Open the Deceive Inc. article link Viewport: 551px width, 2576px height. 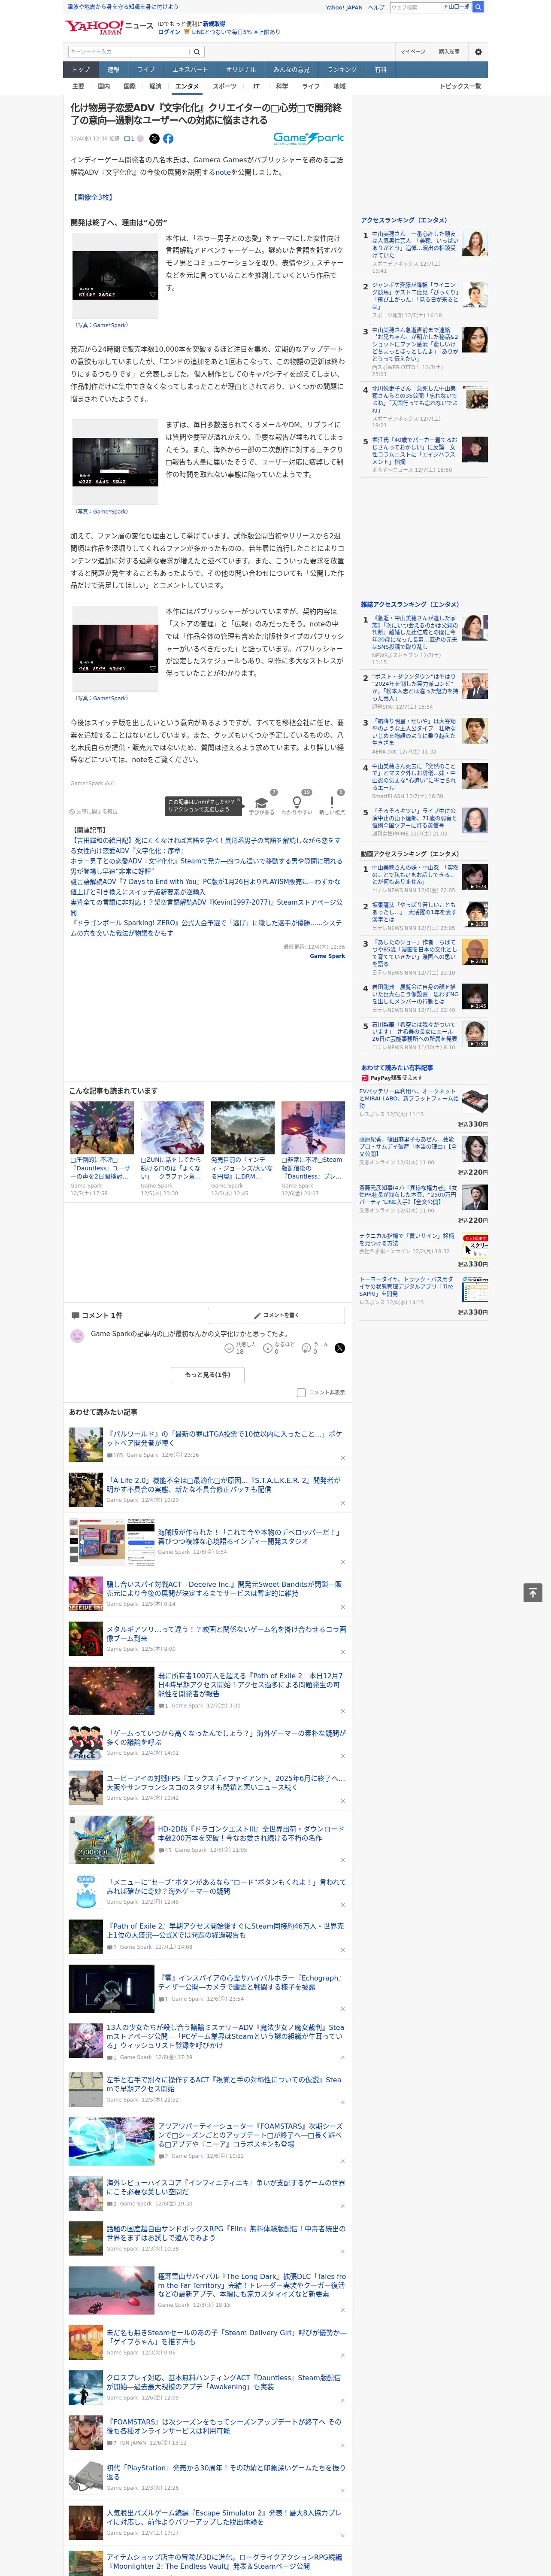(224, 1588)
